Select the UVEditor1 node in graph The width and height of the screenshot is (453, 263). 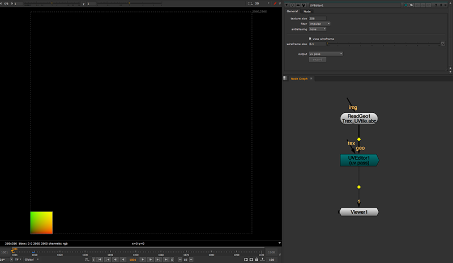coord(358,160)
